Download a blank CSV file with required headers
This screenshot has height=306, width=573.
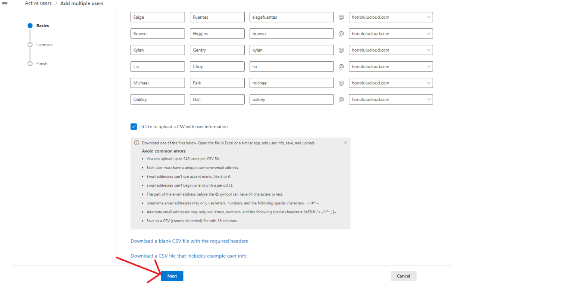coord(189,241)
